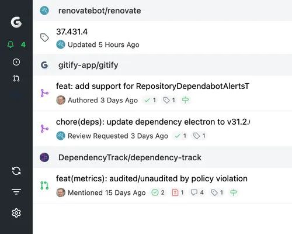Click the tag icon beside 37.431.4
This screenshot has width=292, height=234.
44,37
